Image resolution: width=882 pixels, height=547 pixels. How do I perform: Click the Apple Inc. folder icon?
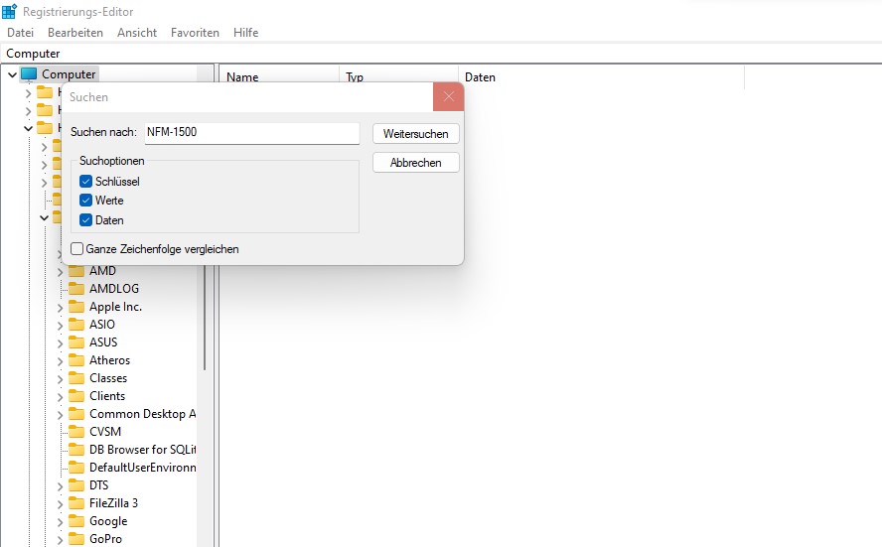click(x=75, y=307)
